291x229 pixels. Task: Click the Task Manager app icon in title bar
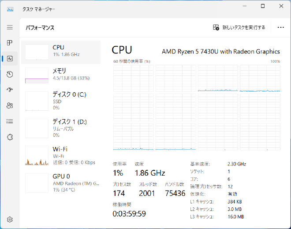point(10,9)
